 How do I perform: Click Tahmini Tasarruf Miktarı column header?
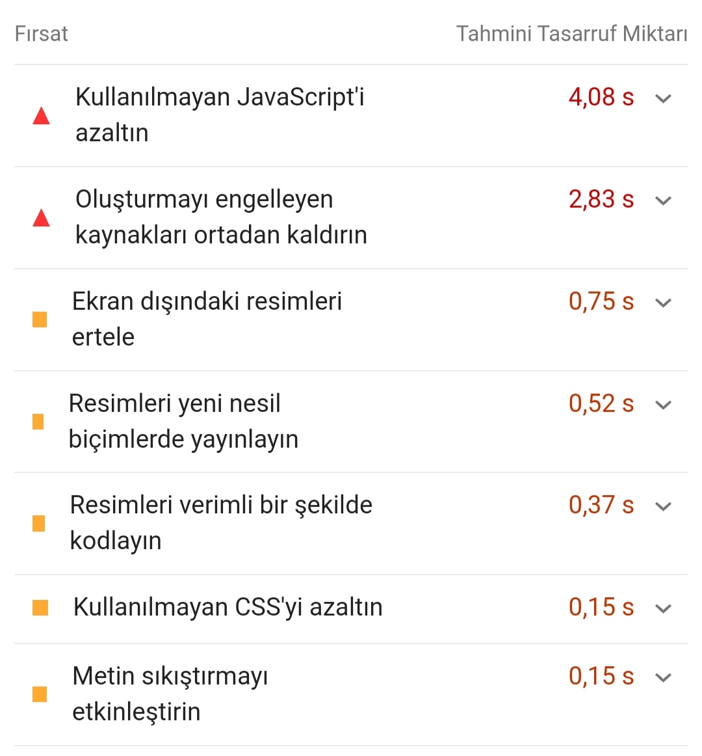(x=572, y=34)
